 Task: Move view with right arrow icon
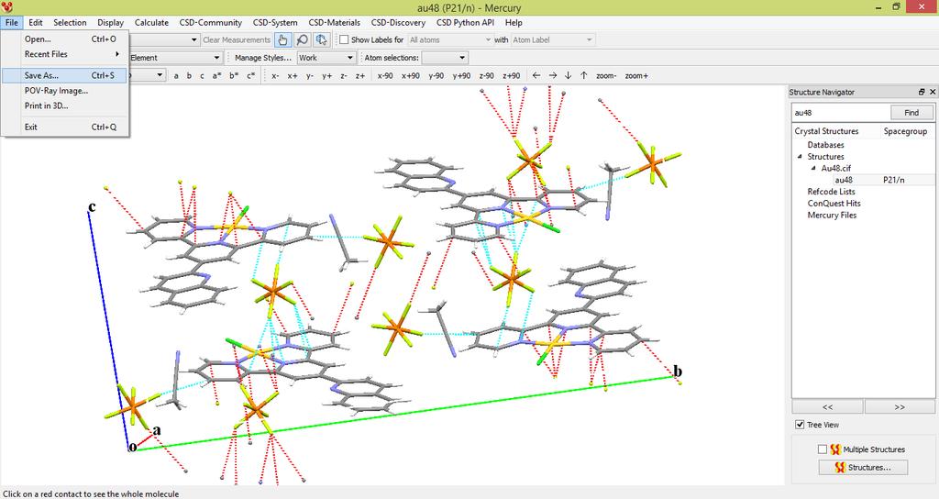click(x=552, y=75)
